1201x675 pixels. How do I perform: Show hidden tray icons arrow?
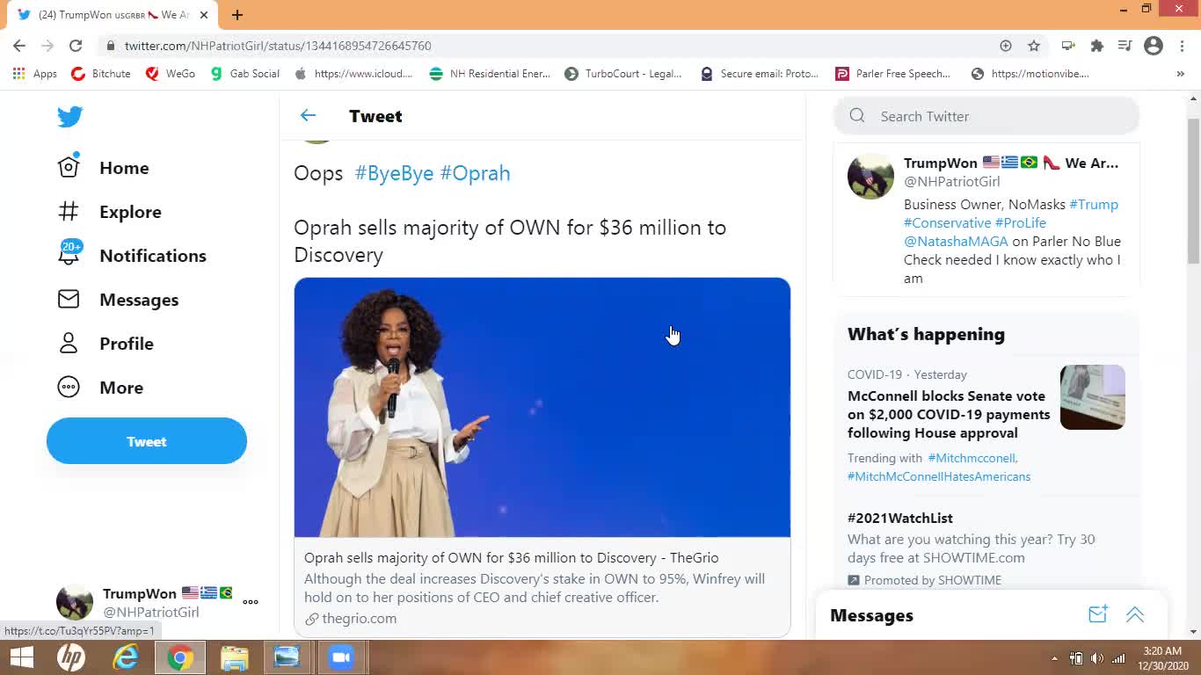pos(1054,658)
